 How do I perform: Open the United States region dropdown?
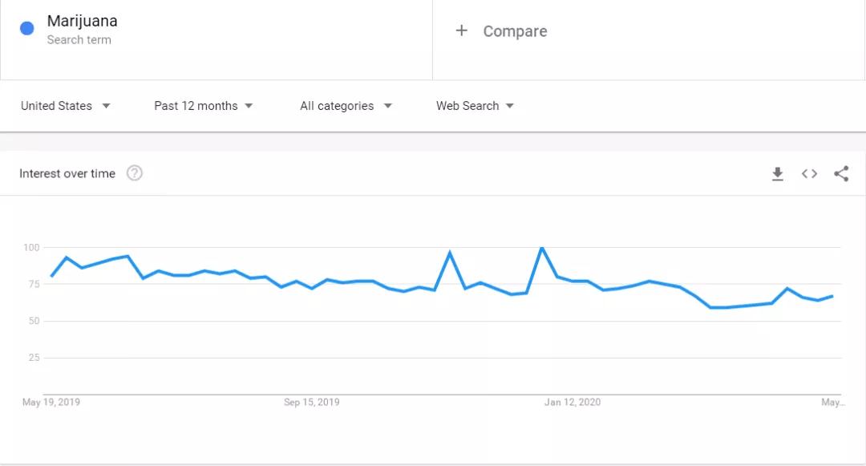[65, 106]
